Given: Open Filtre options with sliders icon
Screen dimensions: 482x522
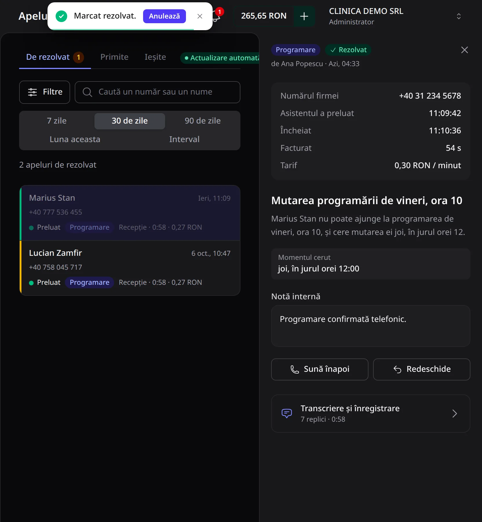Looking at the screenshot, I should 45,92.
